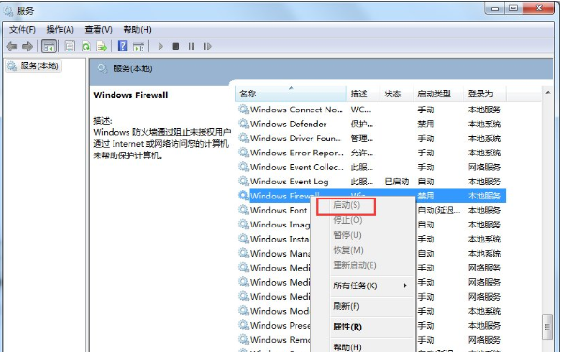Click the Forward arrow toolbar icon
Screen dimensions: 561x352
pyautogui.click(x=27, y=47)
